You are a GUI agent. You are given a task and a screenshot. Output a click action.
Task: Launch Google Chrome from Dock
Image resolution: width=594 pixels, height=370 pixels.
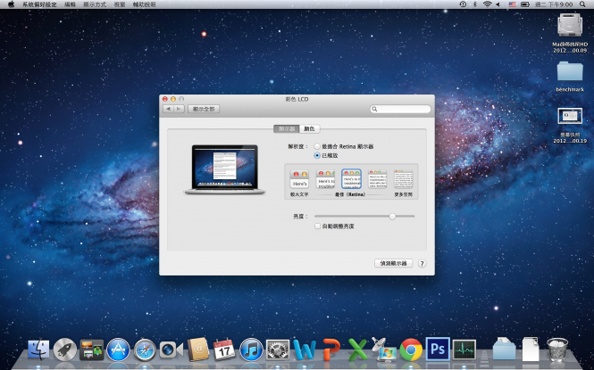tap(411, 349)
